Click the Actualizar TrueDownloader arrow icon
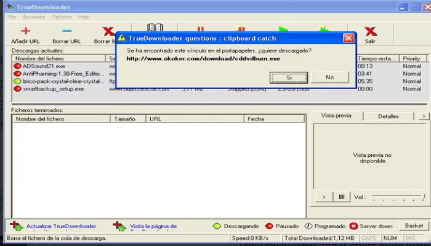 click(x=17, y=226)
